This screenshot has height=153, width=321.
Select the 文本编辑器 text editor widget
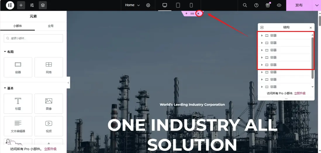point(18,126)
